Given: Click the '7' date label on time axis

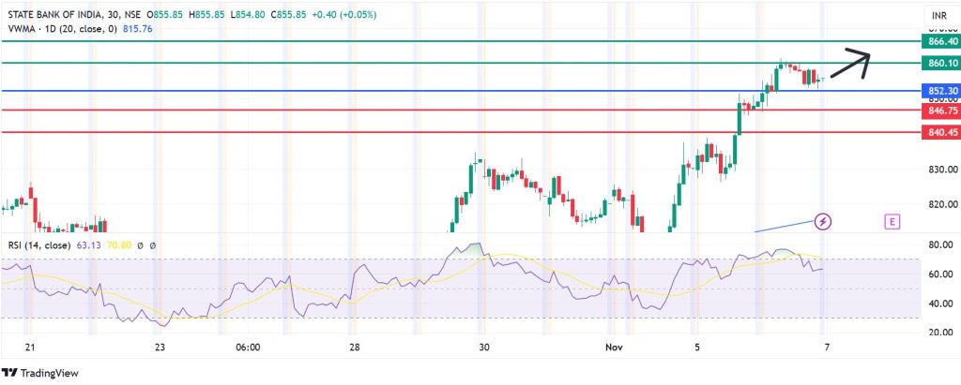Looking at the screenshot, I should 827,347.
